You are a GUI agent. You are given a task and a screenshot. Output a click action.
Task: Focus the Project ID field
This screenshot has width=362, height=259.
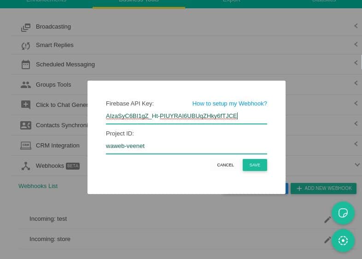tap(187, 146)
